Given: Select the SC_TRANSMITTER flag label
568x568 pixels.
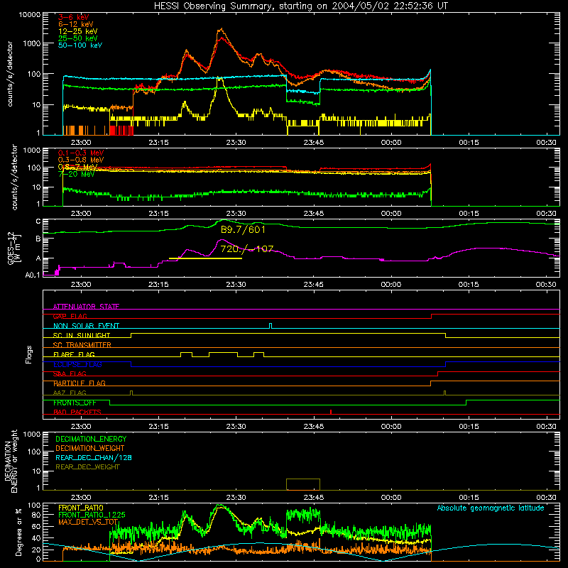Looking at the screenshot, I should coord(82,345).
